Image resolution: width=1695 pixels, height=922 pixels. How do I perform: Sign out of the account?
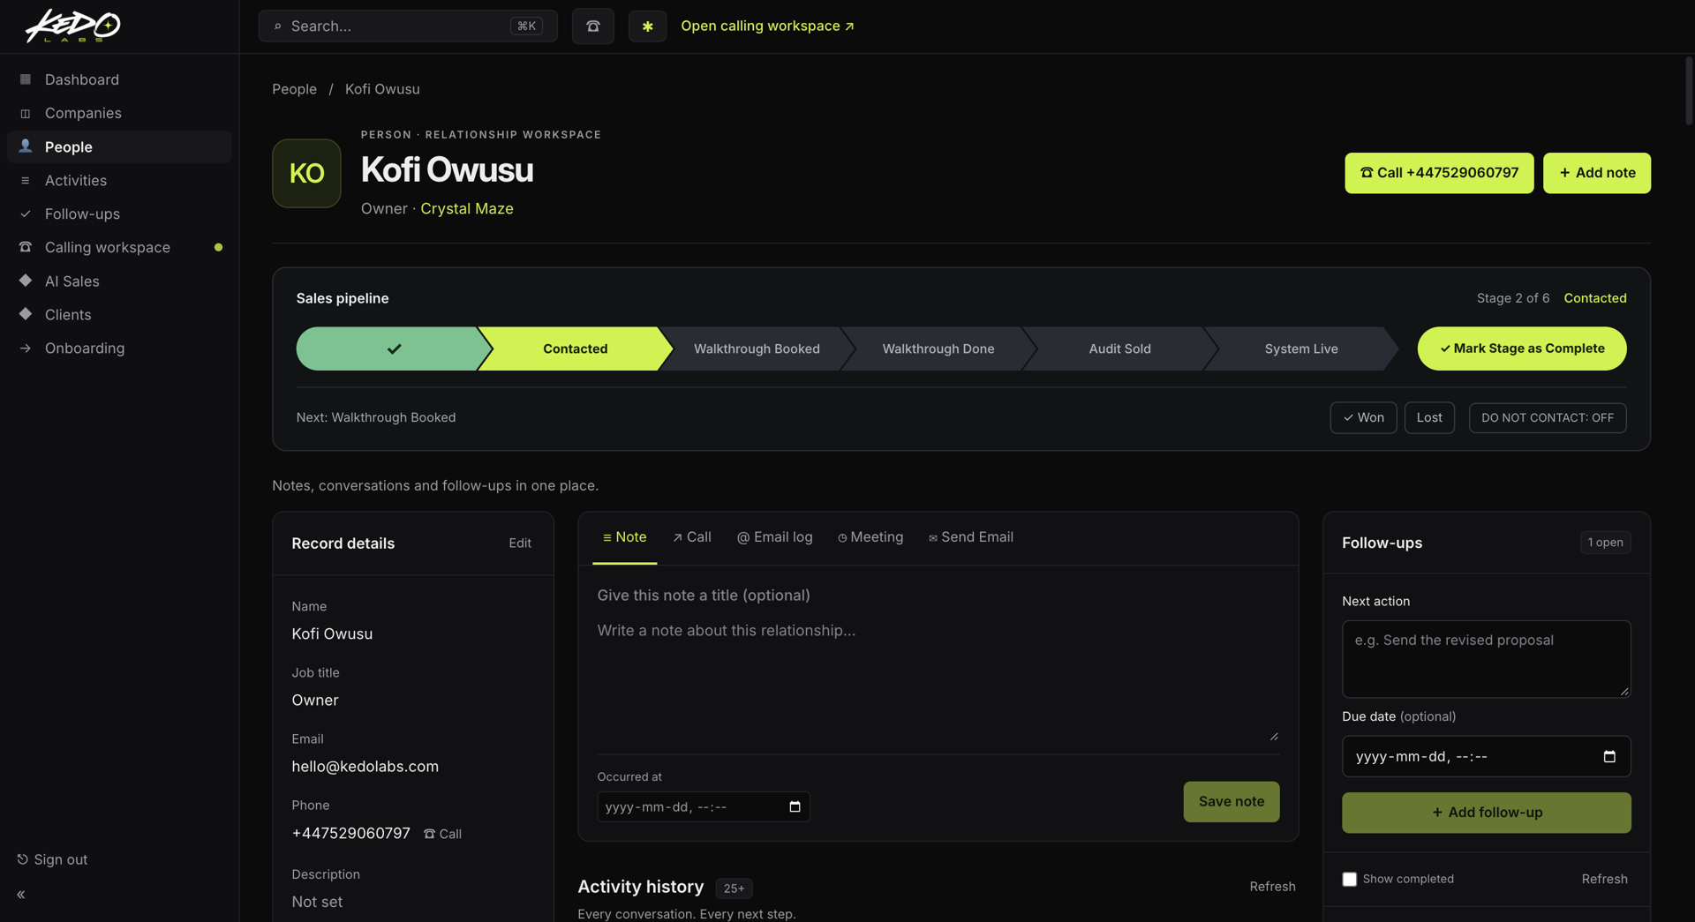coord(52,859)
